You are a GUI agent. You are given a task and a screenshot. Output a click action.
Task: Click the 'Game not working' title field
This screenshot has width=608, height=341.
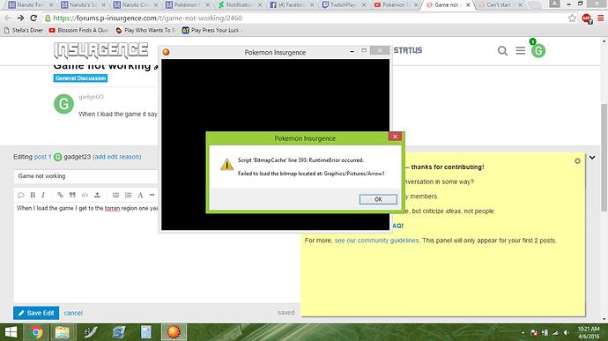(x=86, y=176)
